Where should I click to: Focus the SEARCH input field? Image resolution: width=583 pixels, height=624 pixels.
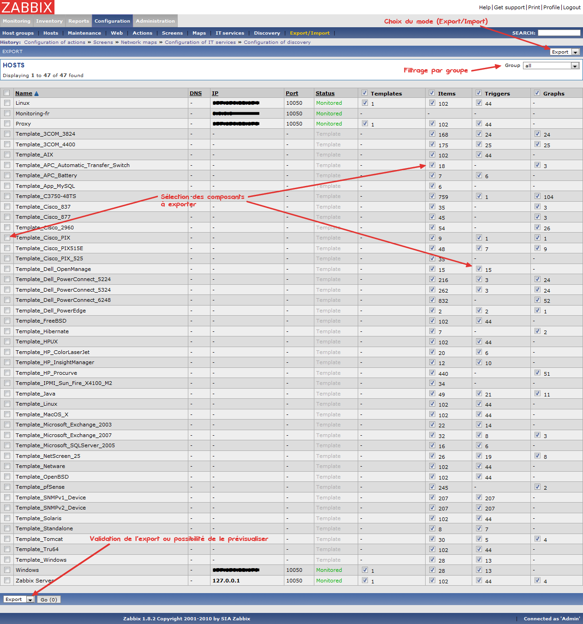559,33
